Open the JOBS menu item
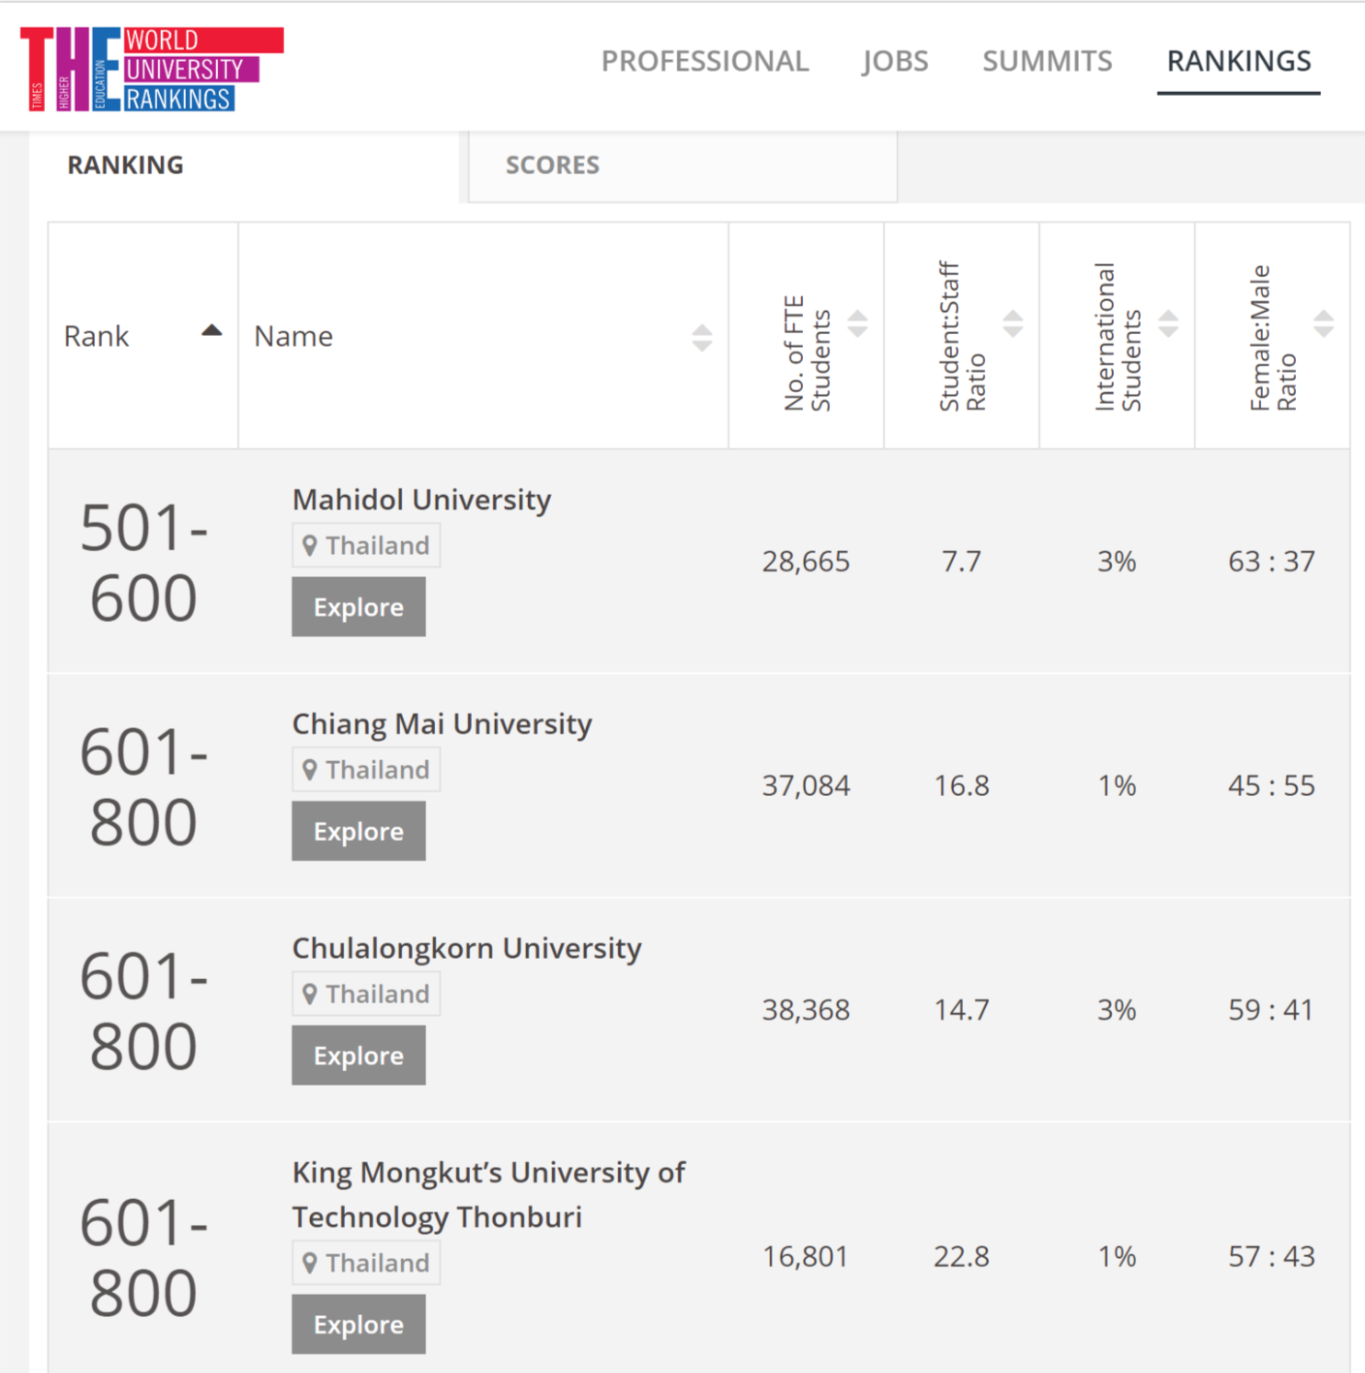This screenshot has width=1365, height=1373. coord(895,61)
